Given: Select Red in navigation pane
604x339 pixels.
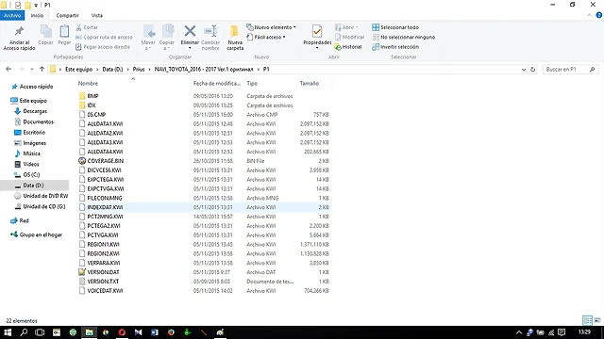Looking at the screenshot, I should tap(24, 220).
